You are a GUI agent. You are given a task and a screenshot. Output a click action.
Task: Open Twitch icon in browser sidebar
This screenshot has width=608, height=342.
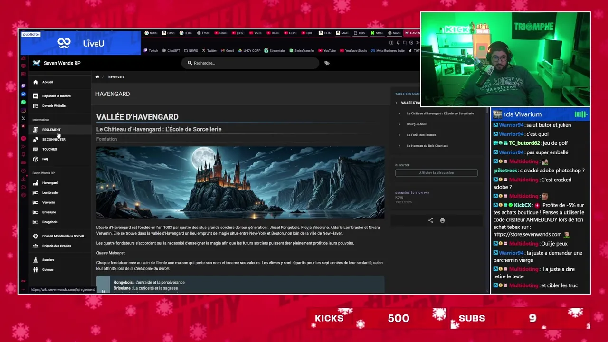coord(23,86)
